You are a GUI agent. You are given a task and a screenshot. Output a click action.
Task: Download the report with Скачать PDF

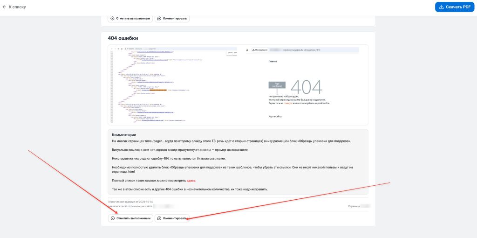click(x=455, y=7)
